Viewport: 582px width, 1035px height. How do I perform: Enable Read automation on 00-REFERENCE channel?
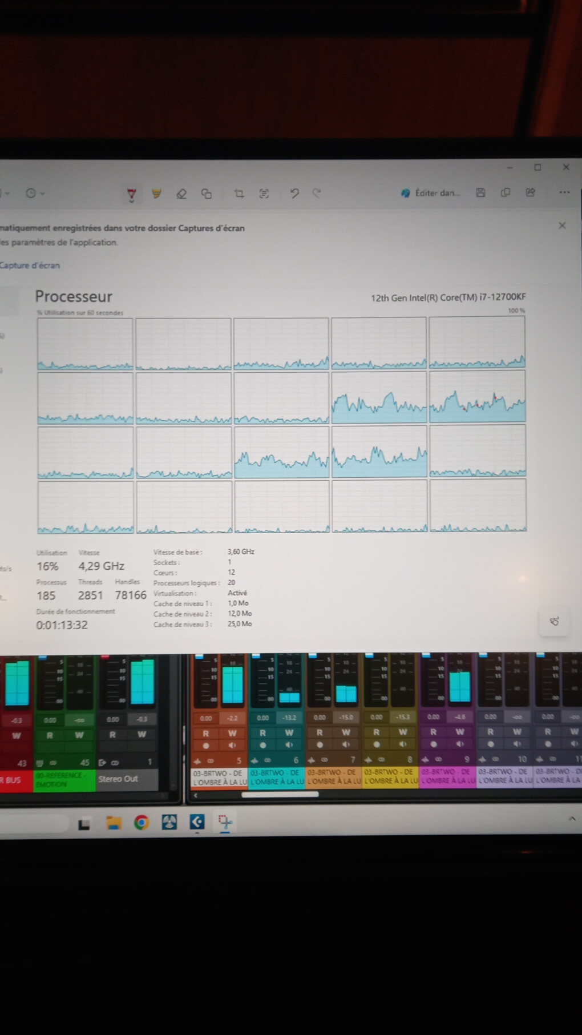[x=50, y=735]
